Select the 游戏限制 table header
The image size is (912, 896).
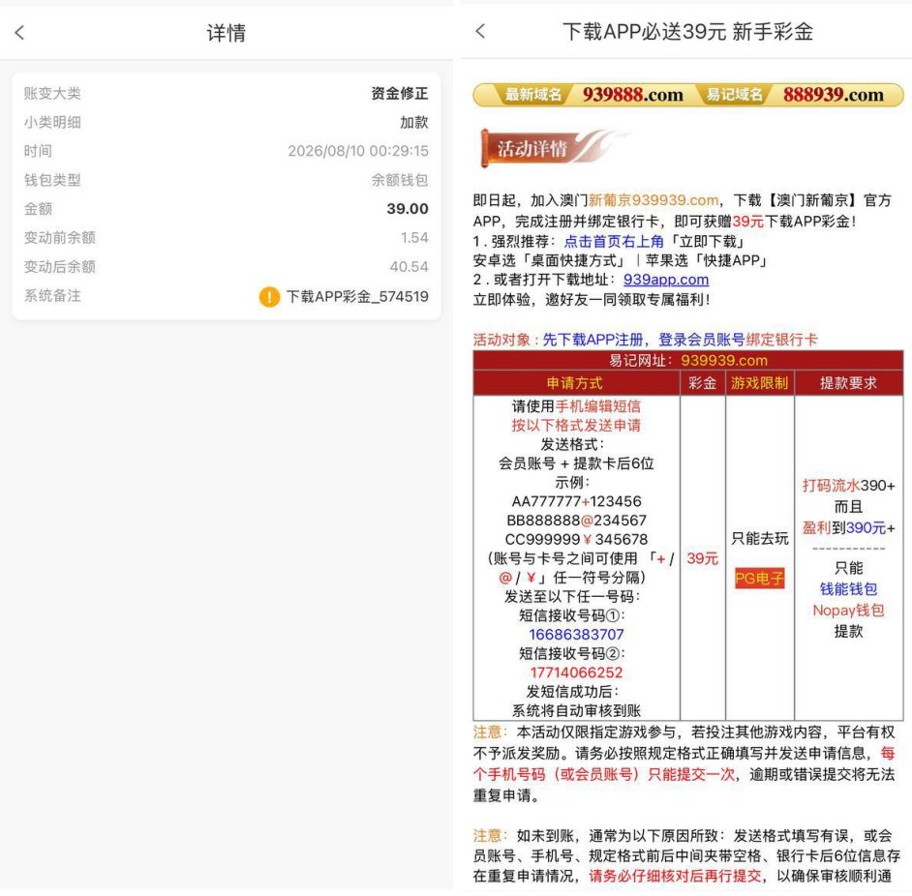point(760,383)
